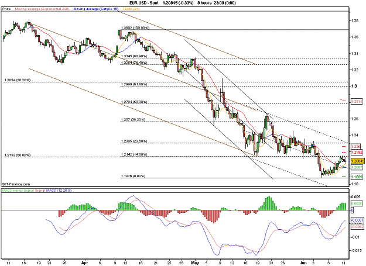Click the 1.24 price axis label
The height and width of the screenshot is (266, 366).
tap(354, 135)
